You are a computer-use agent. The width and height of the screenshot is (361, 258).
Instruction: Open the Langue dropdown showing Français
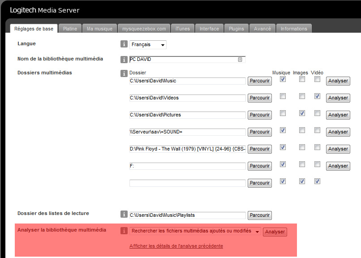pos(148,44)
